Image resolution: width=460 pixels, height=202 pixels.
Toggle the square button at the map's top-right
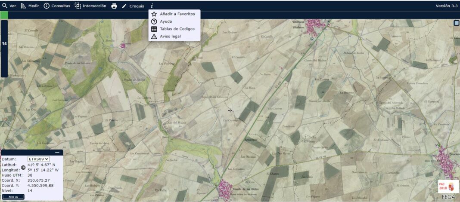(457, 23)
